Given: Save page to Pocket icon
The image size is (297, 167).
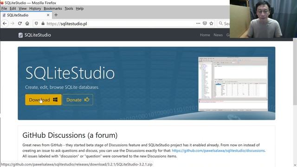Looking at the screenshot, I should click(x=205, y=24).
